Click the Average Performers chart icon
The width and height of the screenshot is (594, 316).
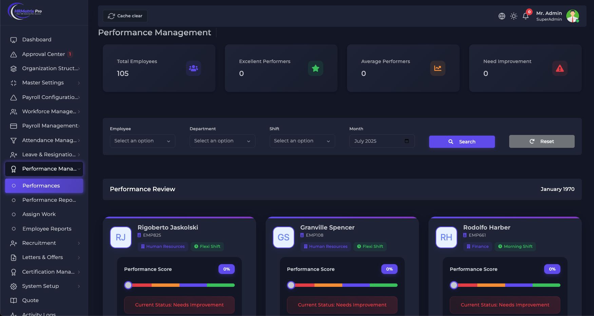click(438, 68)
